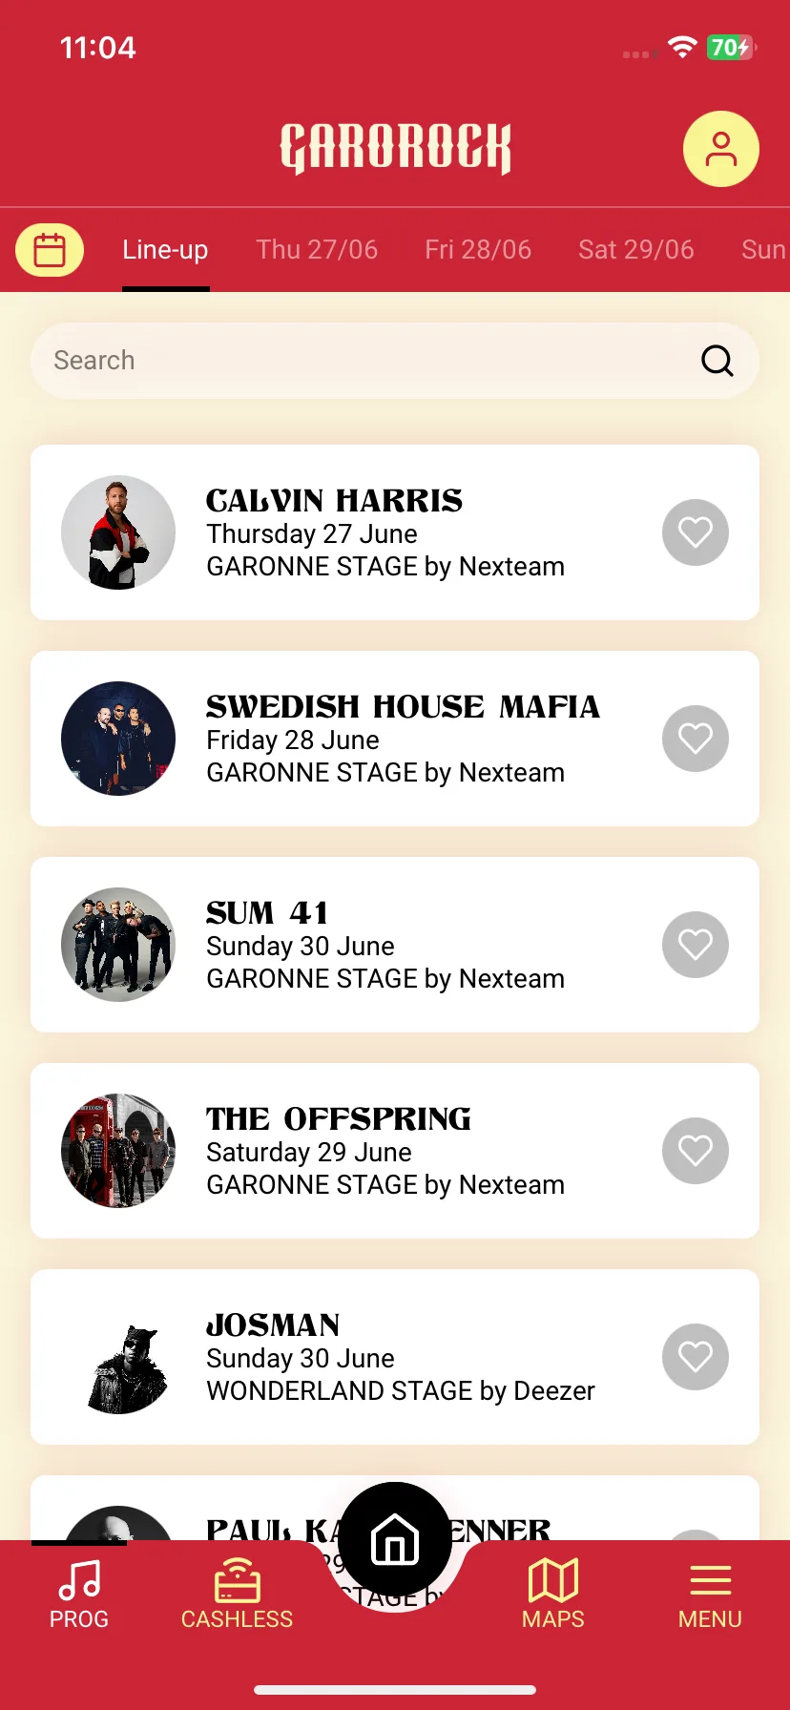This screenshot has height=1710, width=790.
Task: Tap the yellow calendar icon
Action: coord(50,250)
